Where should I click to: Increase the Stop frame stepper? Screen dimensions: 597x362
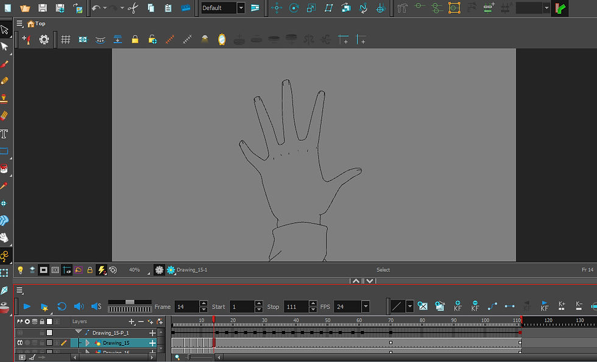[313, 303]
